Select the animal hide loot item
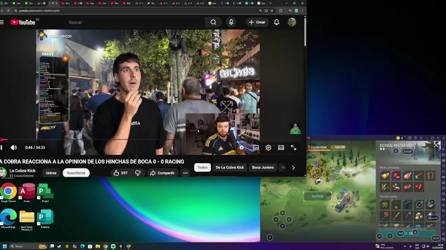The width and height of the screenshot is (446, 250). click(x=431, y=176)
